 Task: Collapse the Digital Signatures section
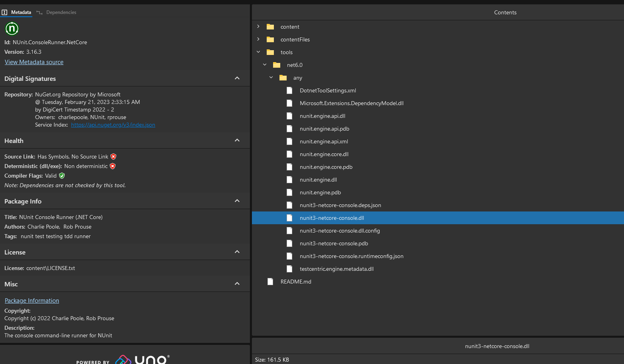pos(237,78)
